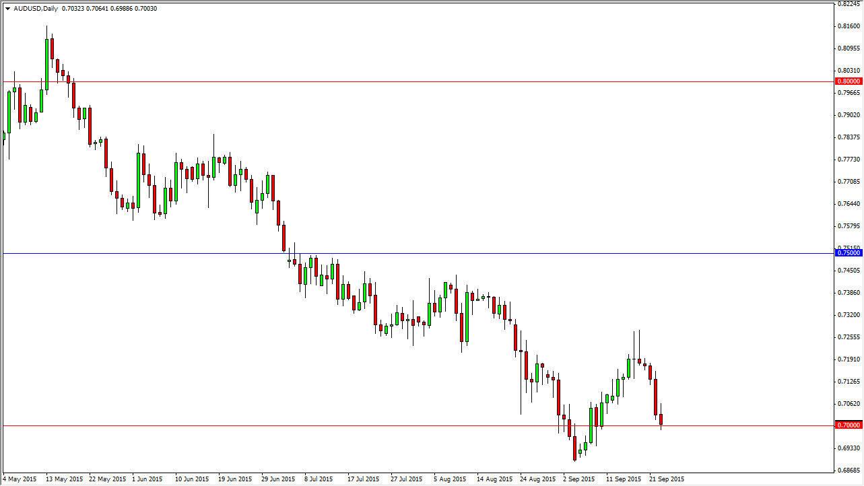Click the 0.82245 value atop the price scale

pos(847,5)
